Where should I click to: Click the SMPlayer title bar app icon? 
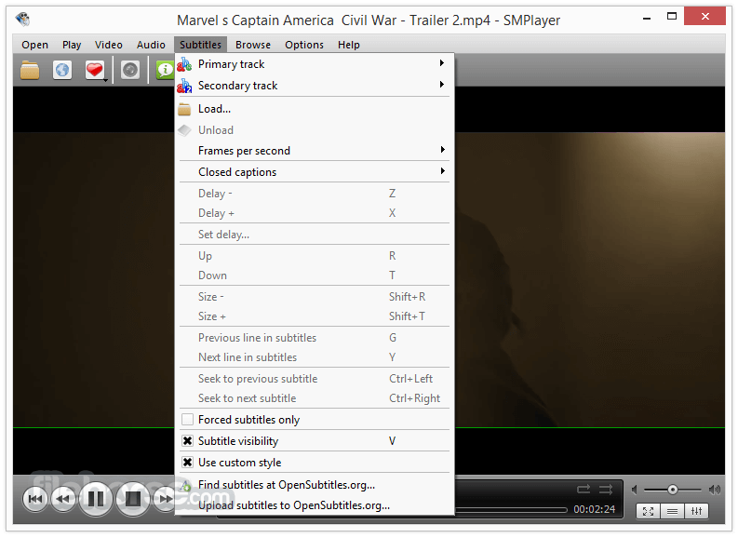(22, 20)
